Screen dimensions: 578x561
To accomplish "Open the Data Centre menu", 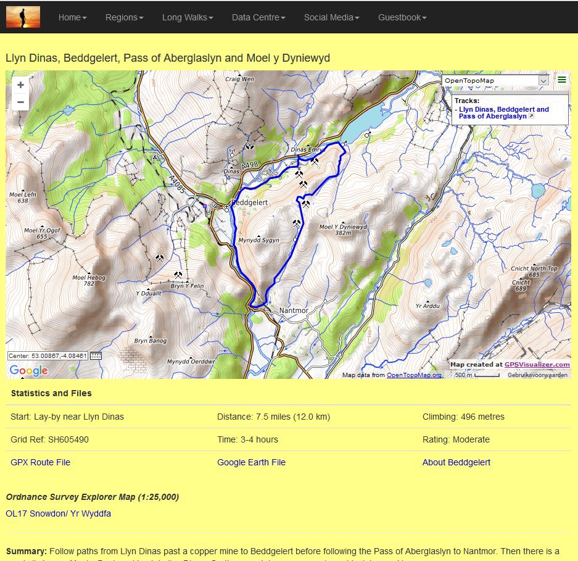I will 258,17.
